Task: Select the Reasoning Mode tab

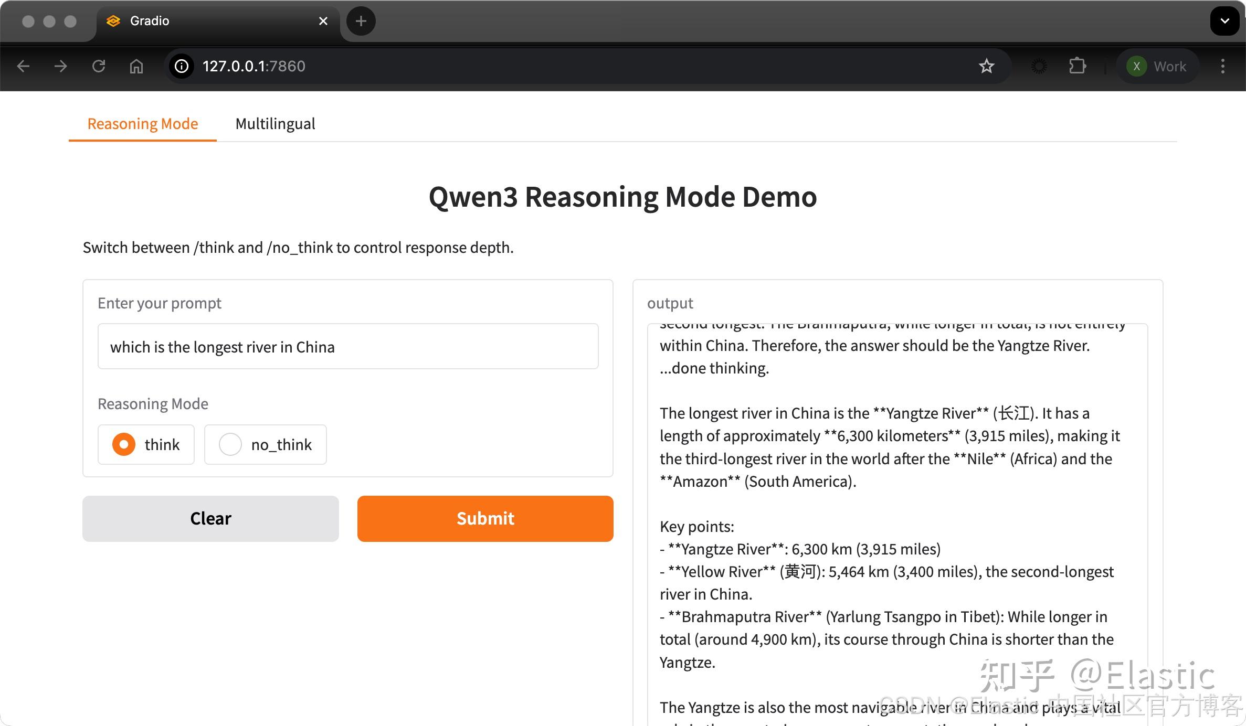Action: coord(142,124)
